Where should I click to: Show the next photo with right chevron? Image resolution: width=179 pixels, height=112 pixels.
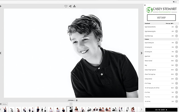[141, 53]
